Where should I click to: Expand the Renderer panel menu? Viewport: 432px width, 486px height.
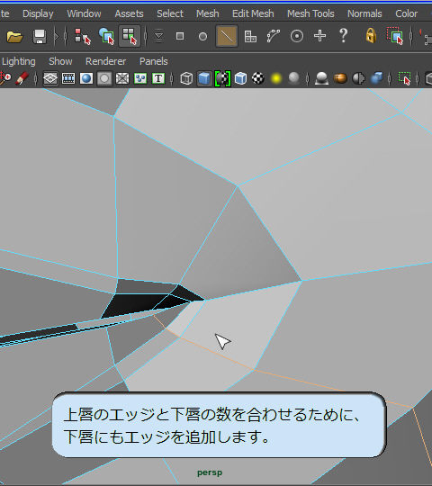pyautogui.click(x=105, y=61)
